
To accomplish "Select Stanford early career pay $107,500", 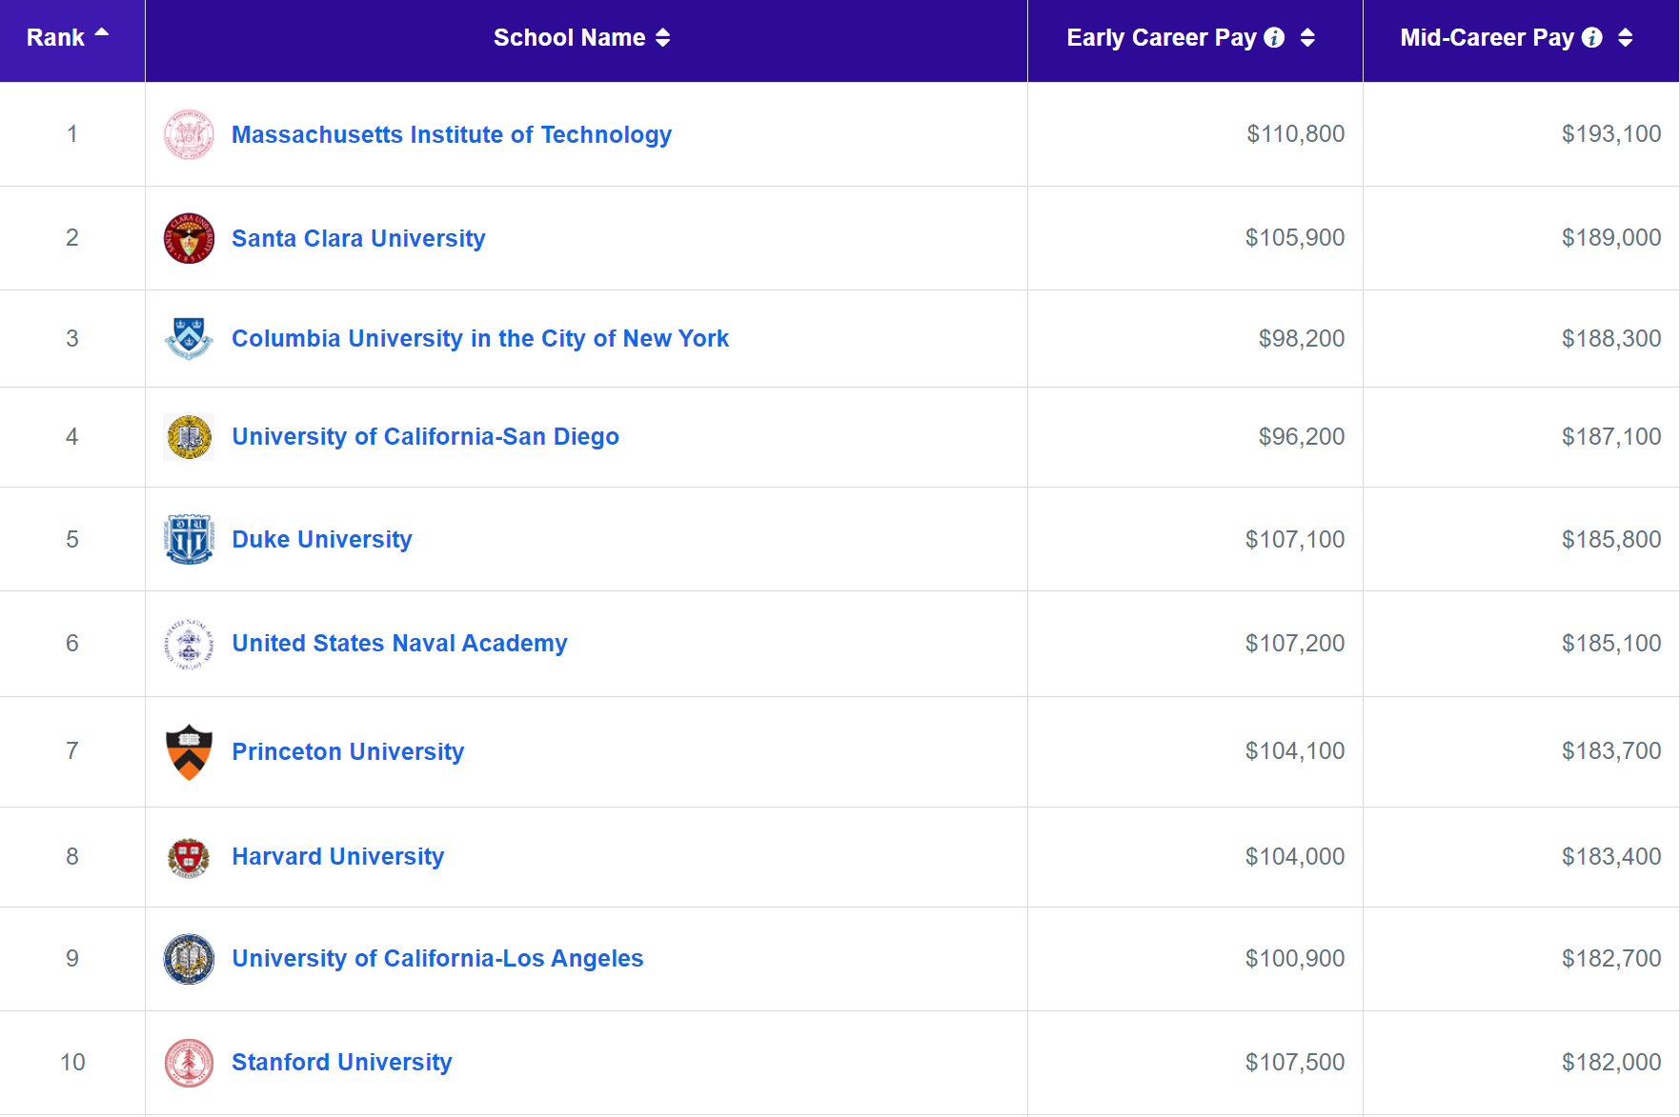I will [x=1295, y=1062].
